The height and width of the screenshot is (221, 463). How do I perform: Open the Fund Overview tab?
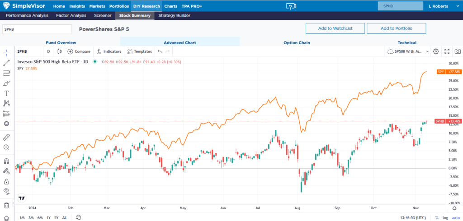coord(61,43)
